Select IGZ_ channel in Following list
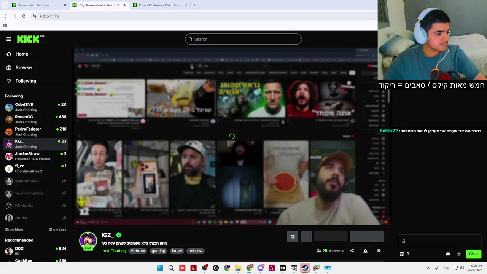Image resolution: width=487 pixels, height=274 pixels. pyautogui.click(x=36, y=144)
